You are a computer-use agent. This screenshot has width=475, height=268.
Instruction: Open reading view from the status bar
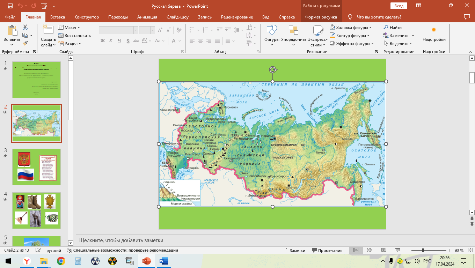pyautogui.click(x=383, y=251)
